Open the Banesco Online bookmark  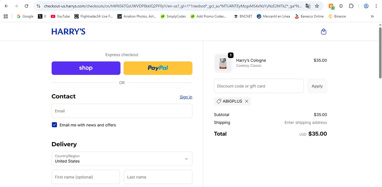309,16
